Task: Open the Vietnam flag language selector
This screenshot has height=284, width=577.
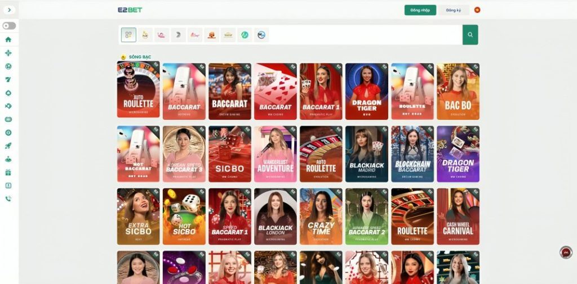Action: pyautogui.click(x=477, y=10)
